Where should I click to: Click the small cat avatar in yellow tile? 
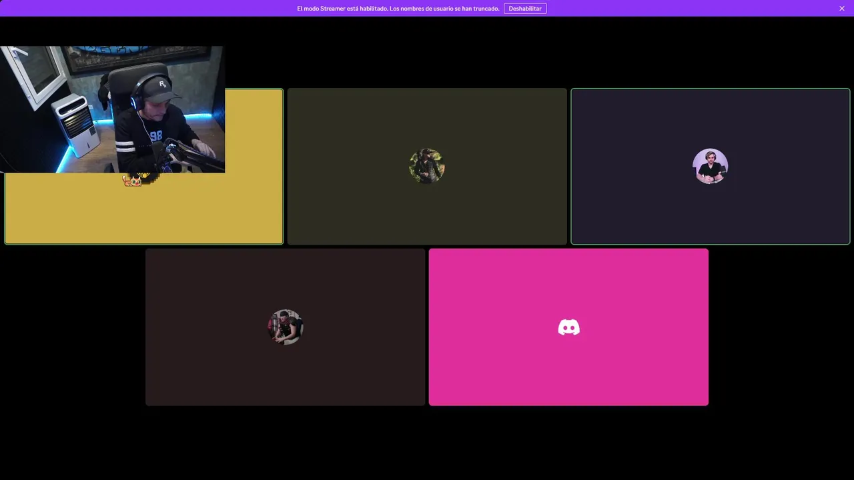133,180
